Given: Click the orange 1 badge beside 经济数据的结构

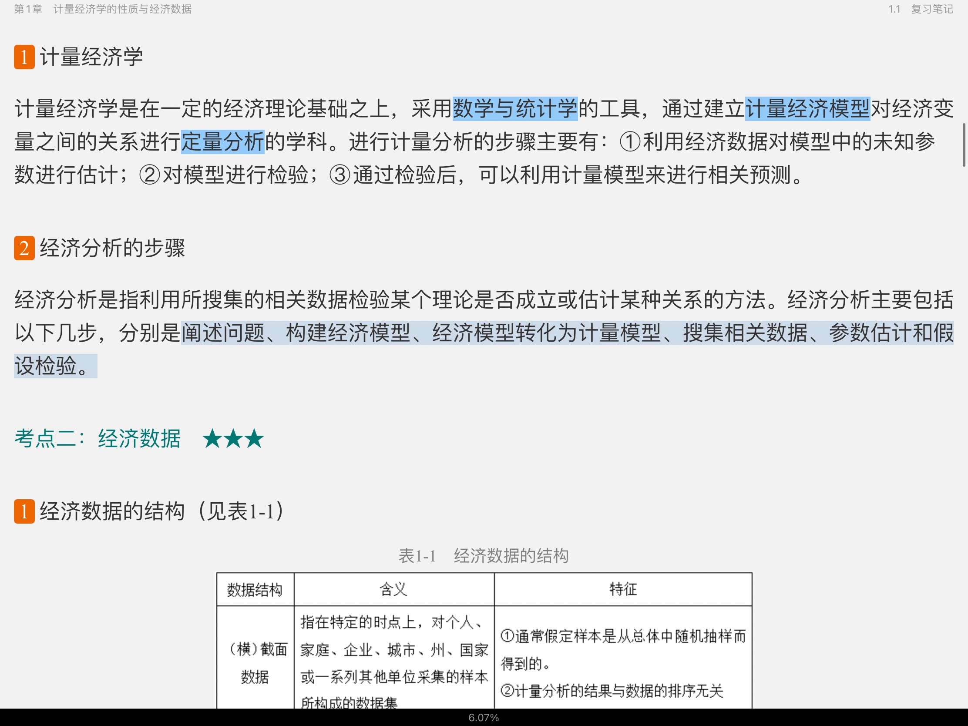Looking at the screenshot, I should coord(24,511).
